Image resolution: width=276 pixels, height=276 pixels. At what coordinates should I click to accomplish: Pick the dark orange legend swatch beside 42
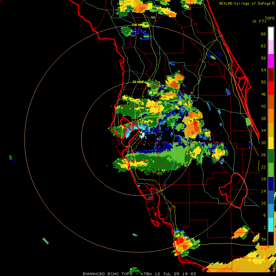[x=271, y=102]
